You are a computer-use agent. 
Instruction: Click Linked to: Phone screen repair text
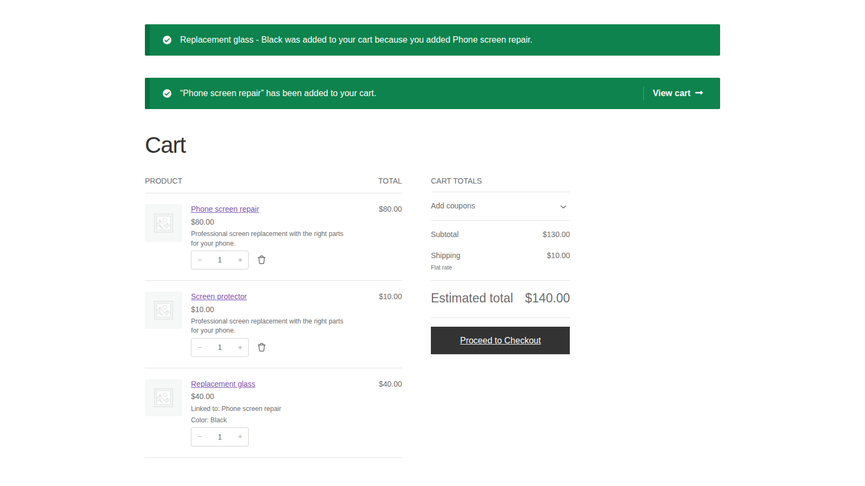(236, 409)
